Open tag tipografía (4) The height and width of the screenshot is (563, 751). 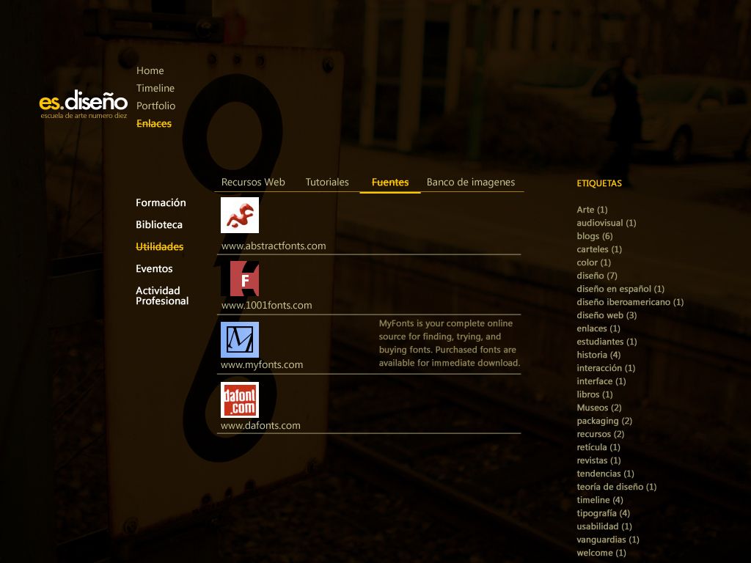pos(603,513)
